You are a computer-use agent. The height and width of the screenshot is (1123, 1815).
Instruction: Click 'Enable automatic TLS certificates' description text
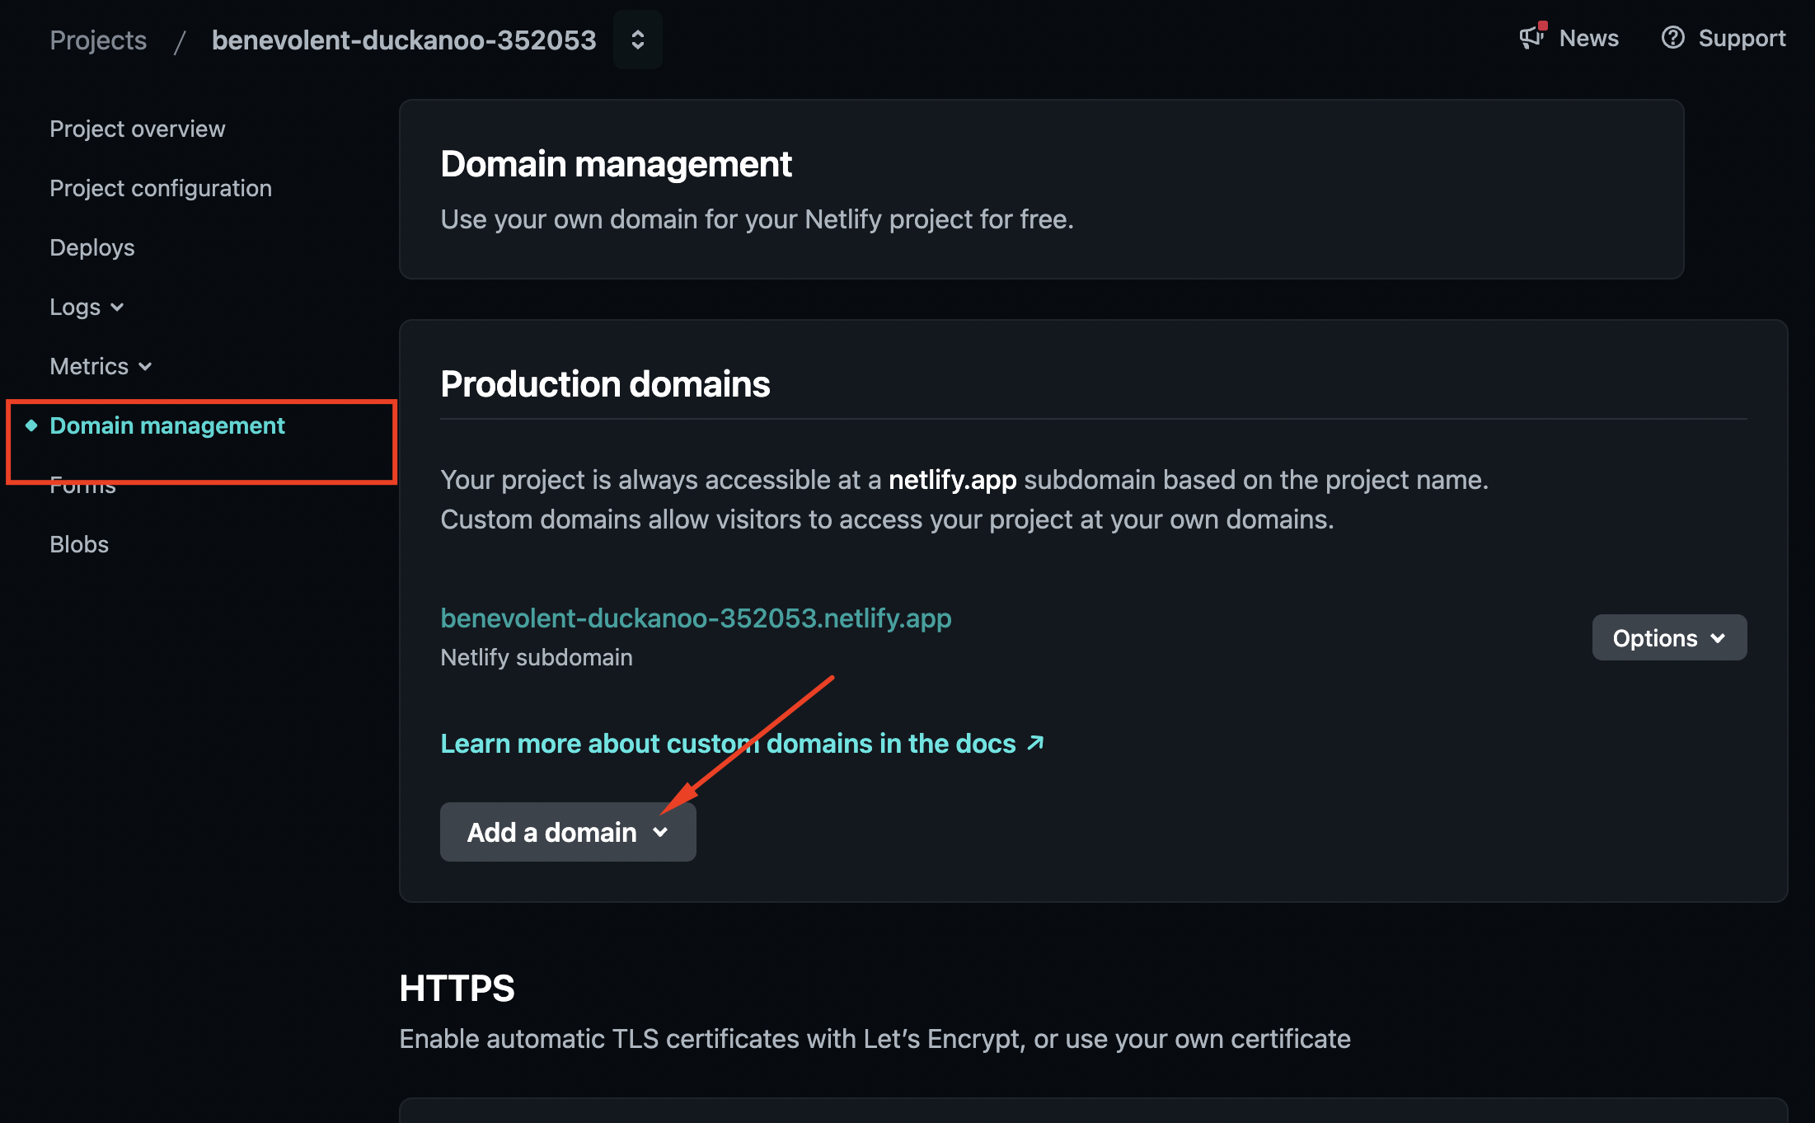875,1039
